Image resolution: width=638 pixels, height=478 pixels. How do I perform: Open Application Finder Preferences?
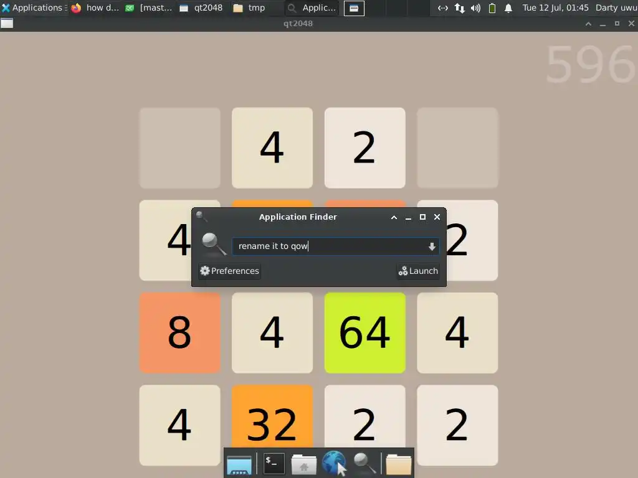tap(230, 271)
